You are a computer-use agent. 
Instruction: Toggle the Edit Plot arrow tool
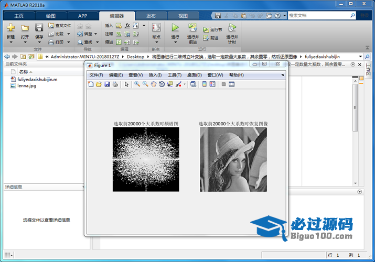pos(126,84)
